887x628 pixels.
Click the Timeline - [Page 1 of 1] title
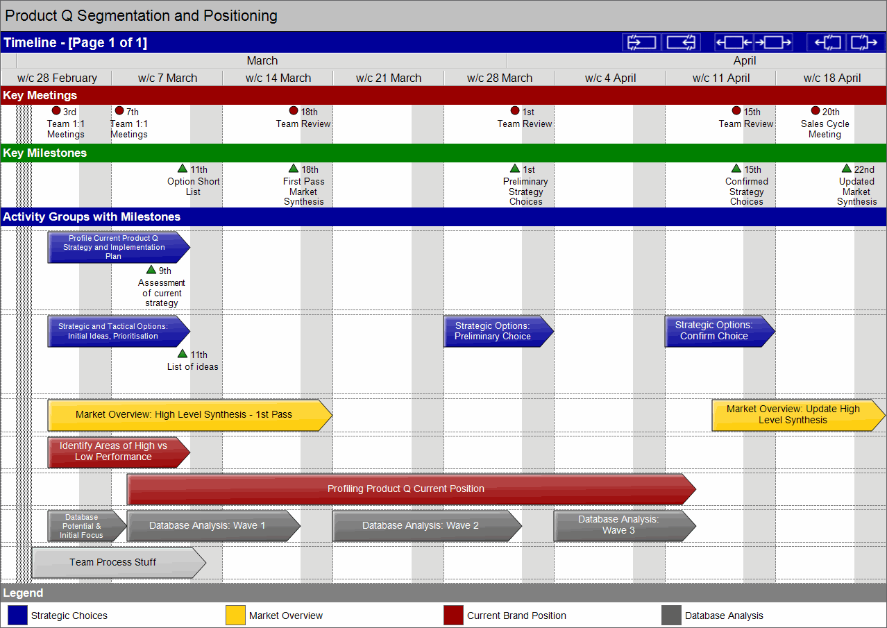75,43
